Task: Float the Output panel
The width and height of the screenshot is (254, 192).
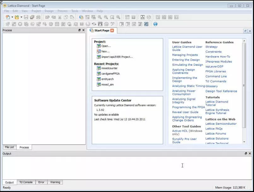Action: click(x=246, y=153)
